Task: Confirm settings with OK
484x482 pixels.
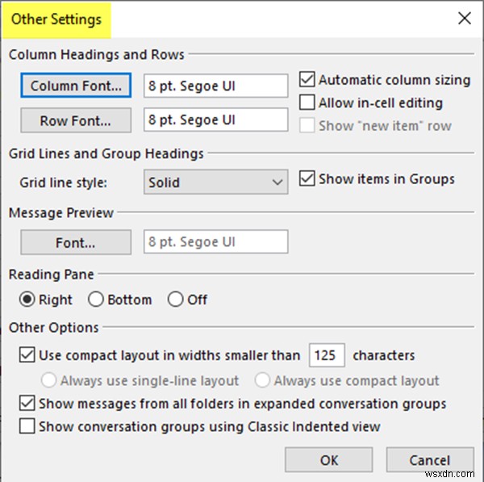Action: tap(329, 459)
